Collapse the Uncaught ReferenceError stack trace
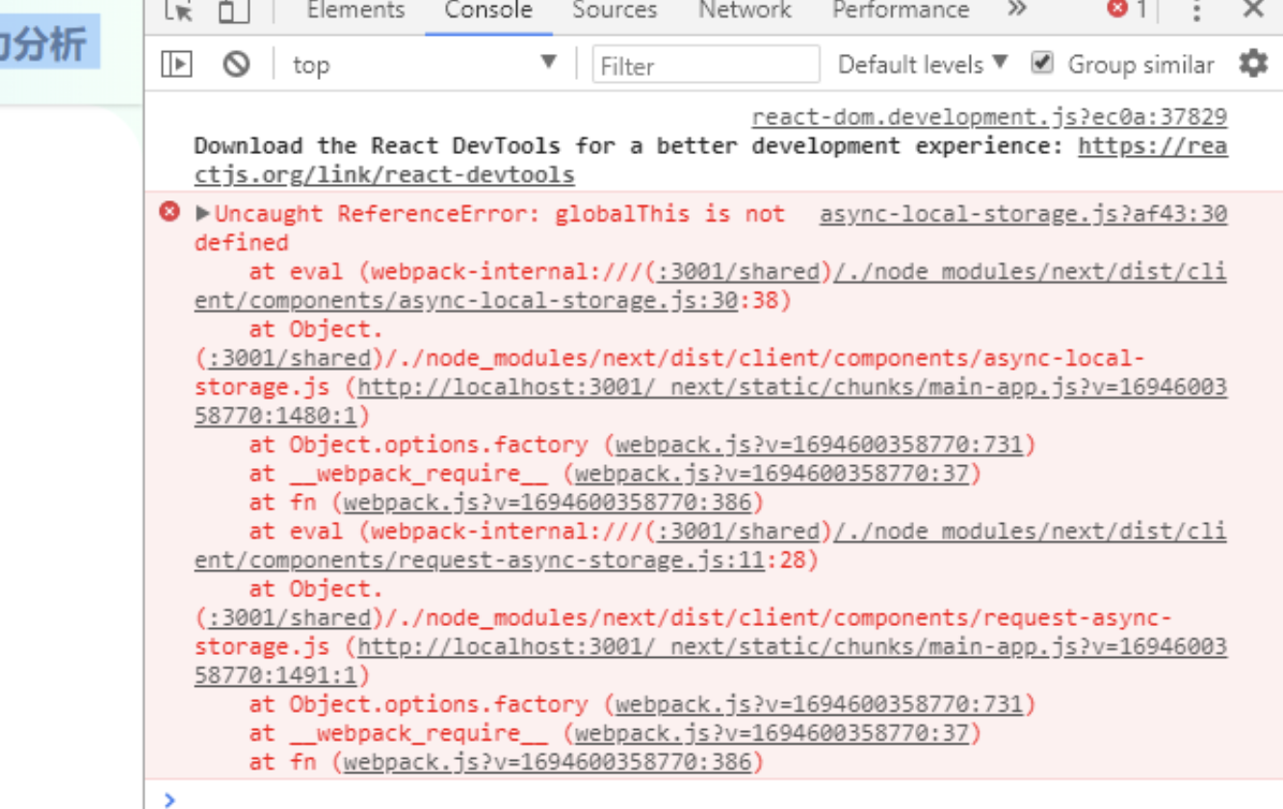The image size is (1283, 809). (x=202, y=213)
